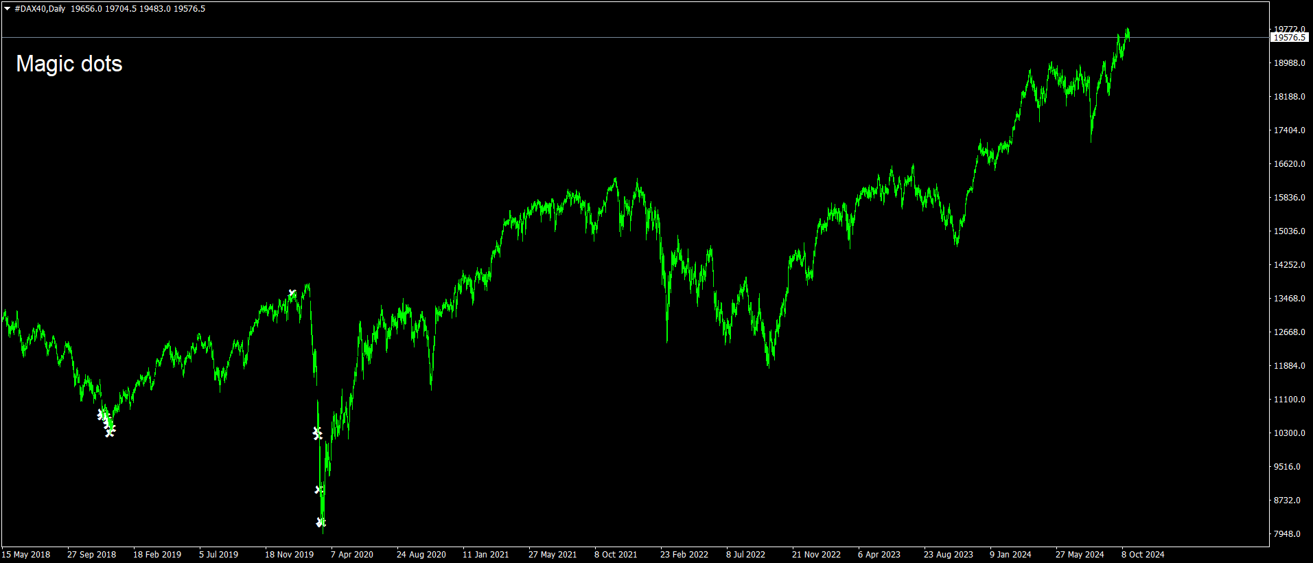Pick the 23 Feb 2022 date on time axis
Viewport: 1313px width, 563px height.
pyautogui.click(x=684, y=555)
